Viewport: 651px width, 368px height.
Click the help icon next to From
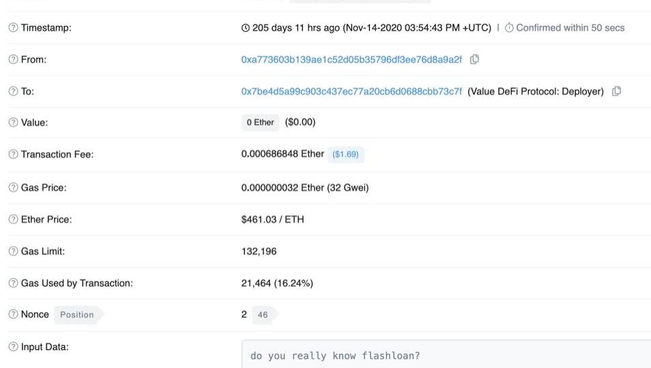[x=13, y=59]
